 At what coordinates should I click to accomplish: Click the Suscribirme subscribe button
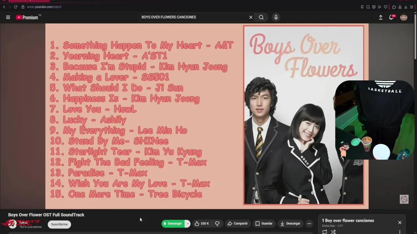point(59,224)
